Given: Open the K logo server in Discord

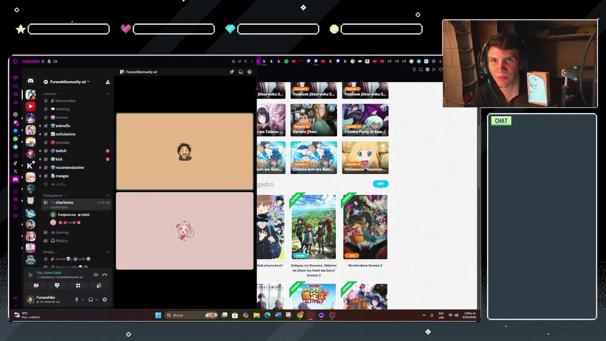Looking at the screenshot, I should coord(30,165).
